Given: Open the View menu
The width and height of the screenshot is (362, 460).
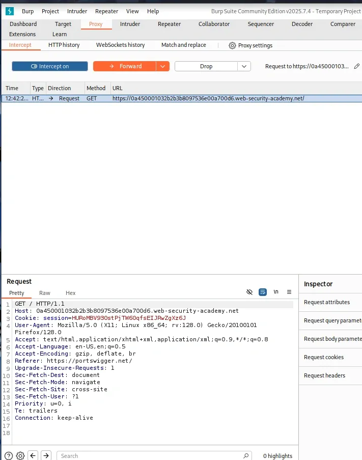Looking at the screenshot, I should [x=132, y=11].
